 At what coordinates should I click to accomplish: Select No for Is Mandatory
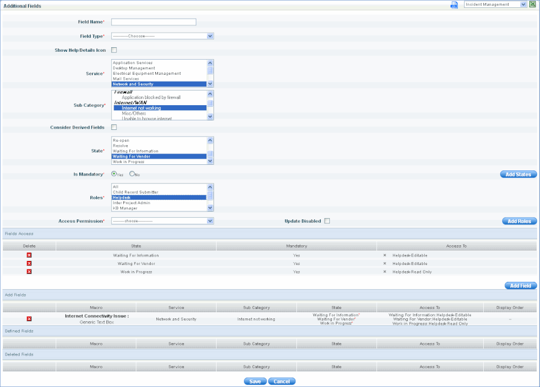click(x=132, y=174)
